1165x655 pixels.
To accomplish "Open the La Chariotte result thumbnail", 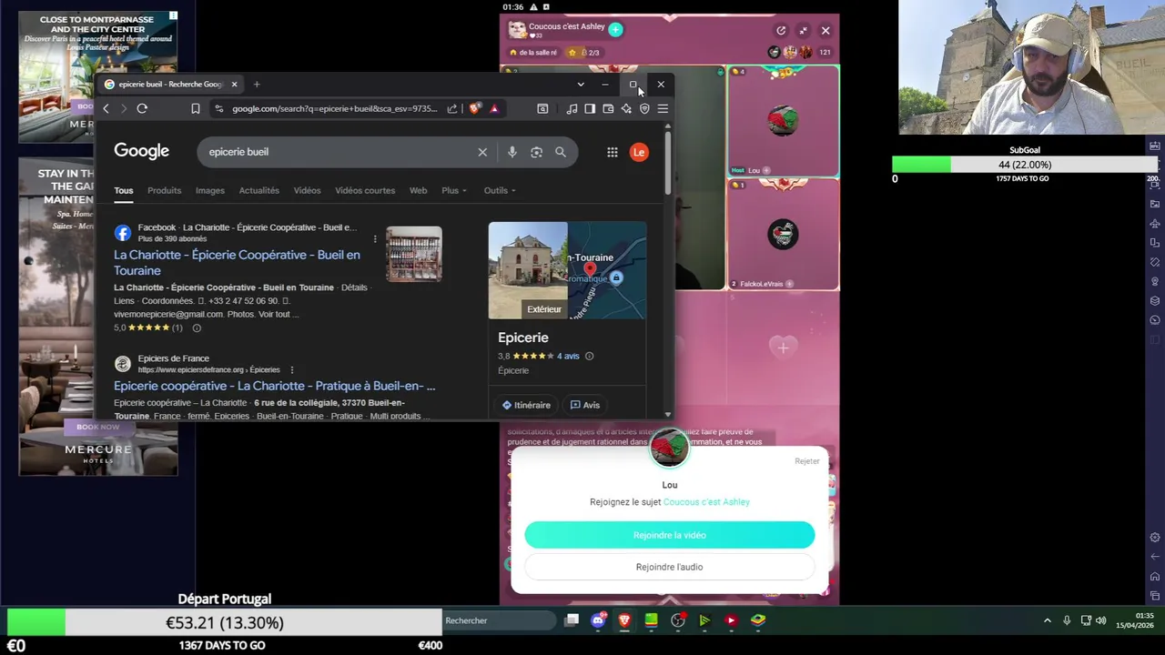I will (x=413, y=254).
